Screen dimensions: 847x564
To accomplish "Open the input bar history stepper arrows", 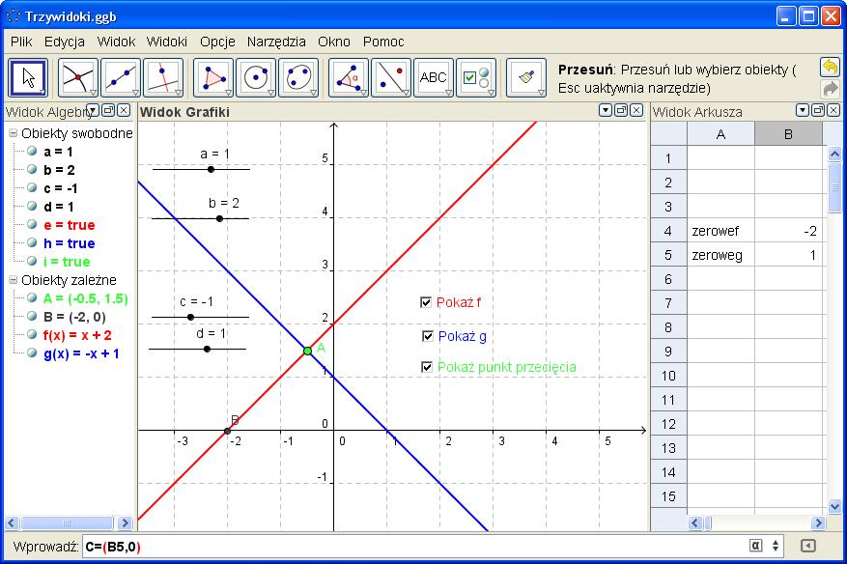I will click(x=776, y=546).
